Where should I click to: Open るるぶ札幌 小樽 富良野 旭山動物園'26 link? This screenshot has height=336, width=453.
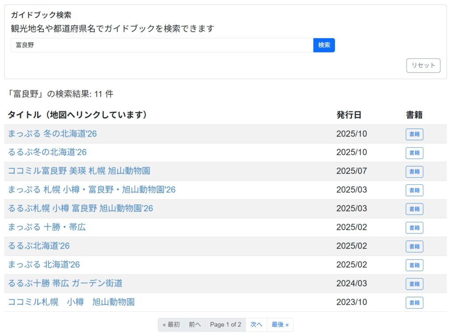[x=81, y=208]
